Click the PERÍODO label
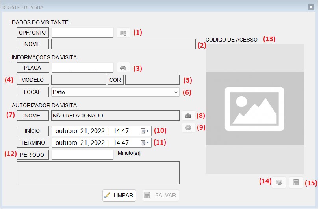319x209 pixels. coord(33,155)
